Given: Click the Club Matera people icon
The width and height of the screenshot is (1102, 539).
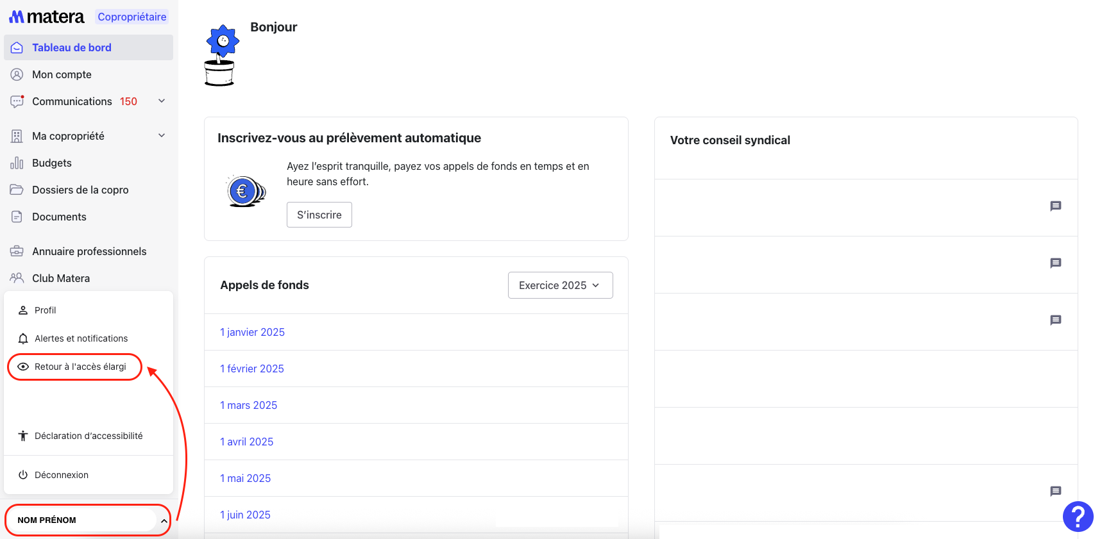Looking at the screenshot, I should pyautogui.click(x=17, y=278).
